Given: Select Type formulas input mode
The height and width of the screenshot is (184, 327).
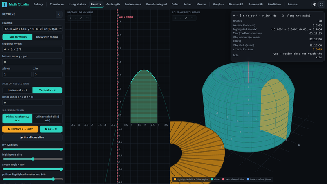Looking at the screenshot, I should [x=18, y=37].
